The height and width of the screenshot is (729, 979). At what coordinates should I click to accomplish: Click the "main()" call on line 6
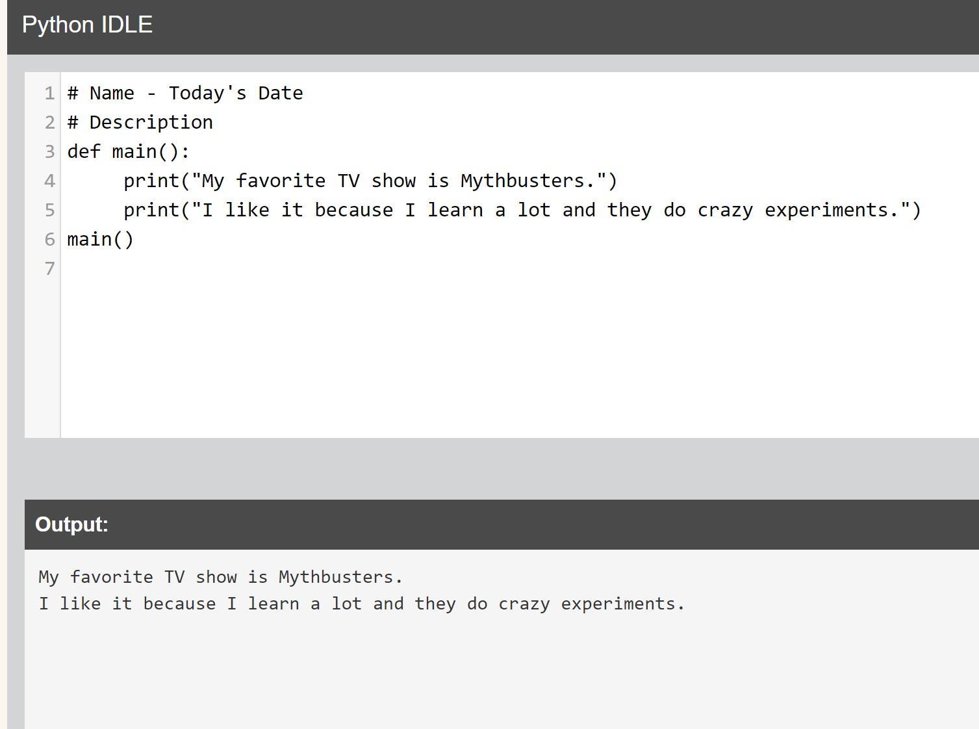pyautogui.click(x=101, y=240)
